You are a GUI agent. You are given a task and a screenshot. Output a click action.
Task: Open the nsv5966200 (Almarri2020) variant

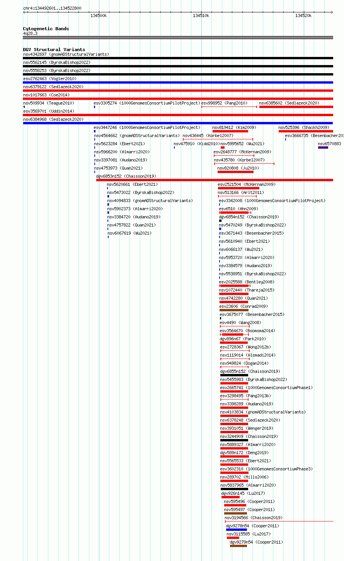122,152
